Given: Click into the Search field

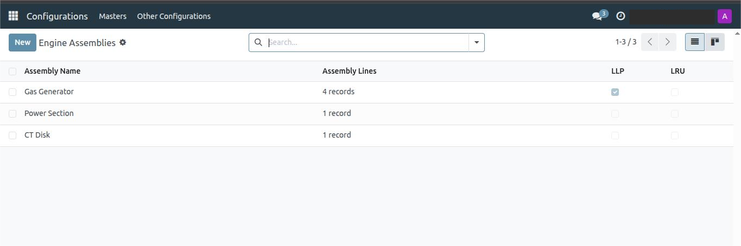Looking at the screenshot, I should (366, 42).
